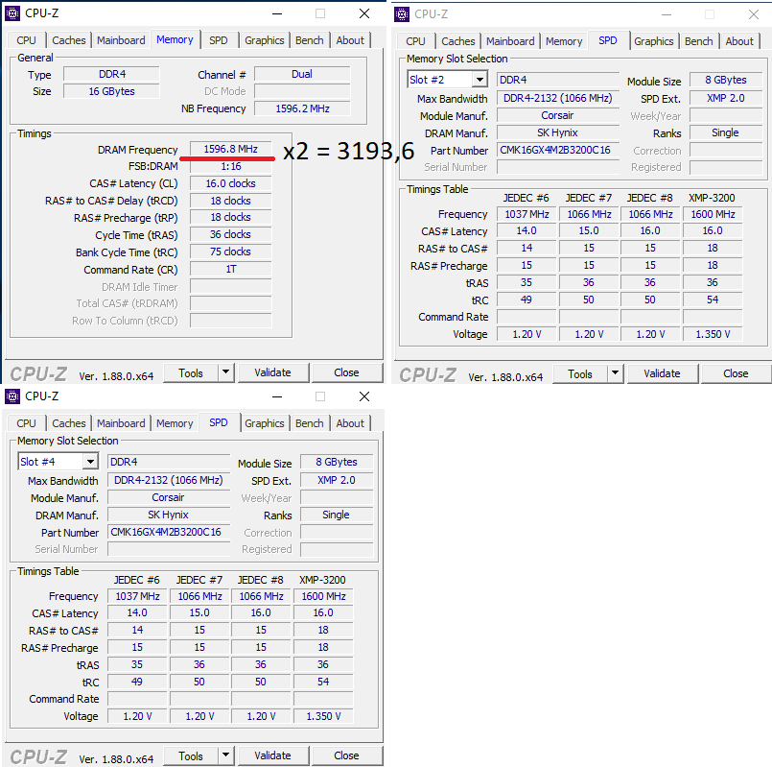Screen dimensions: 772x767
Task: Click Module Manuf. Corsair in Slot #2 window
Action: (558, 115)
